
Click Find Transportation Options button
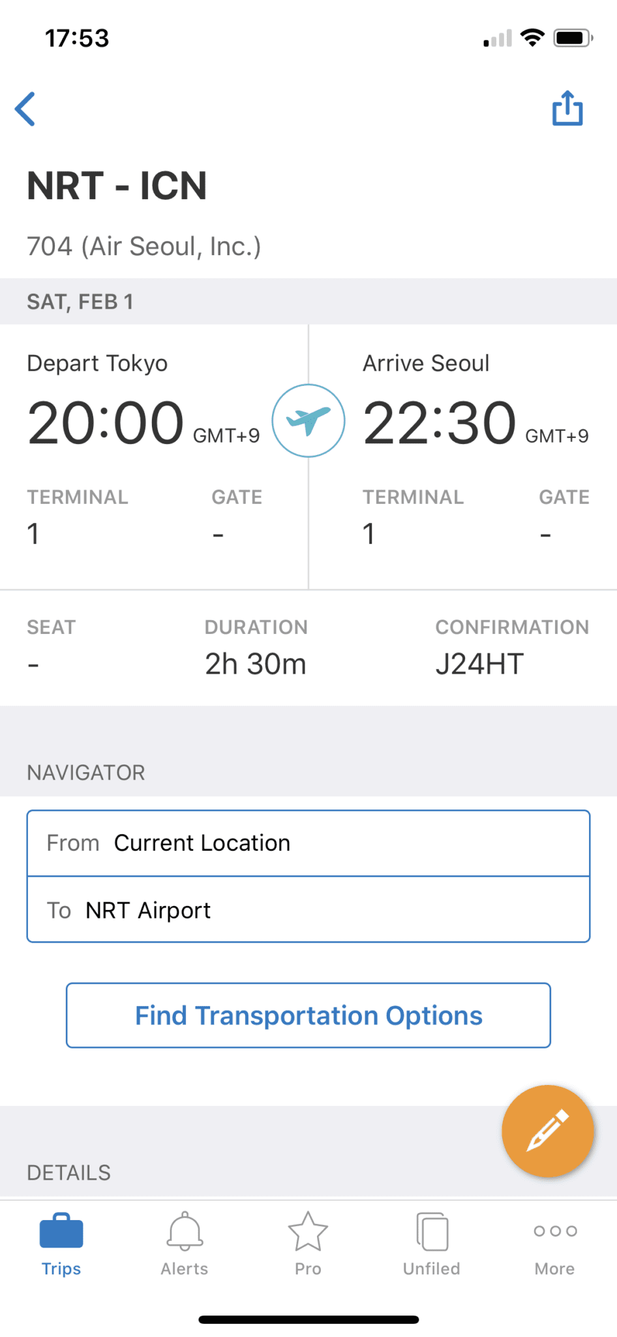(x=308, y=1015)
